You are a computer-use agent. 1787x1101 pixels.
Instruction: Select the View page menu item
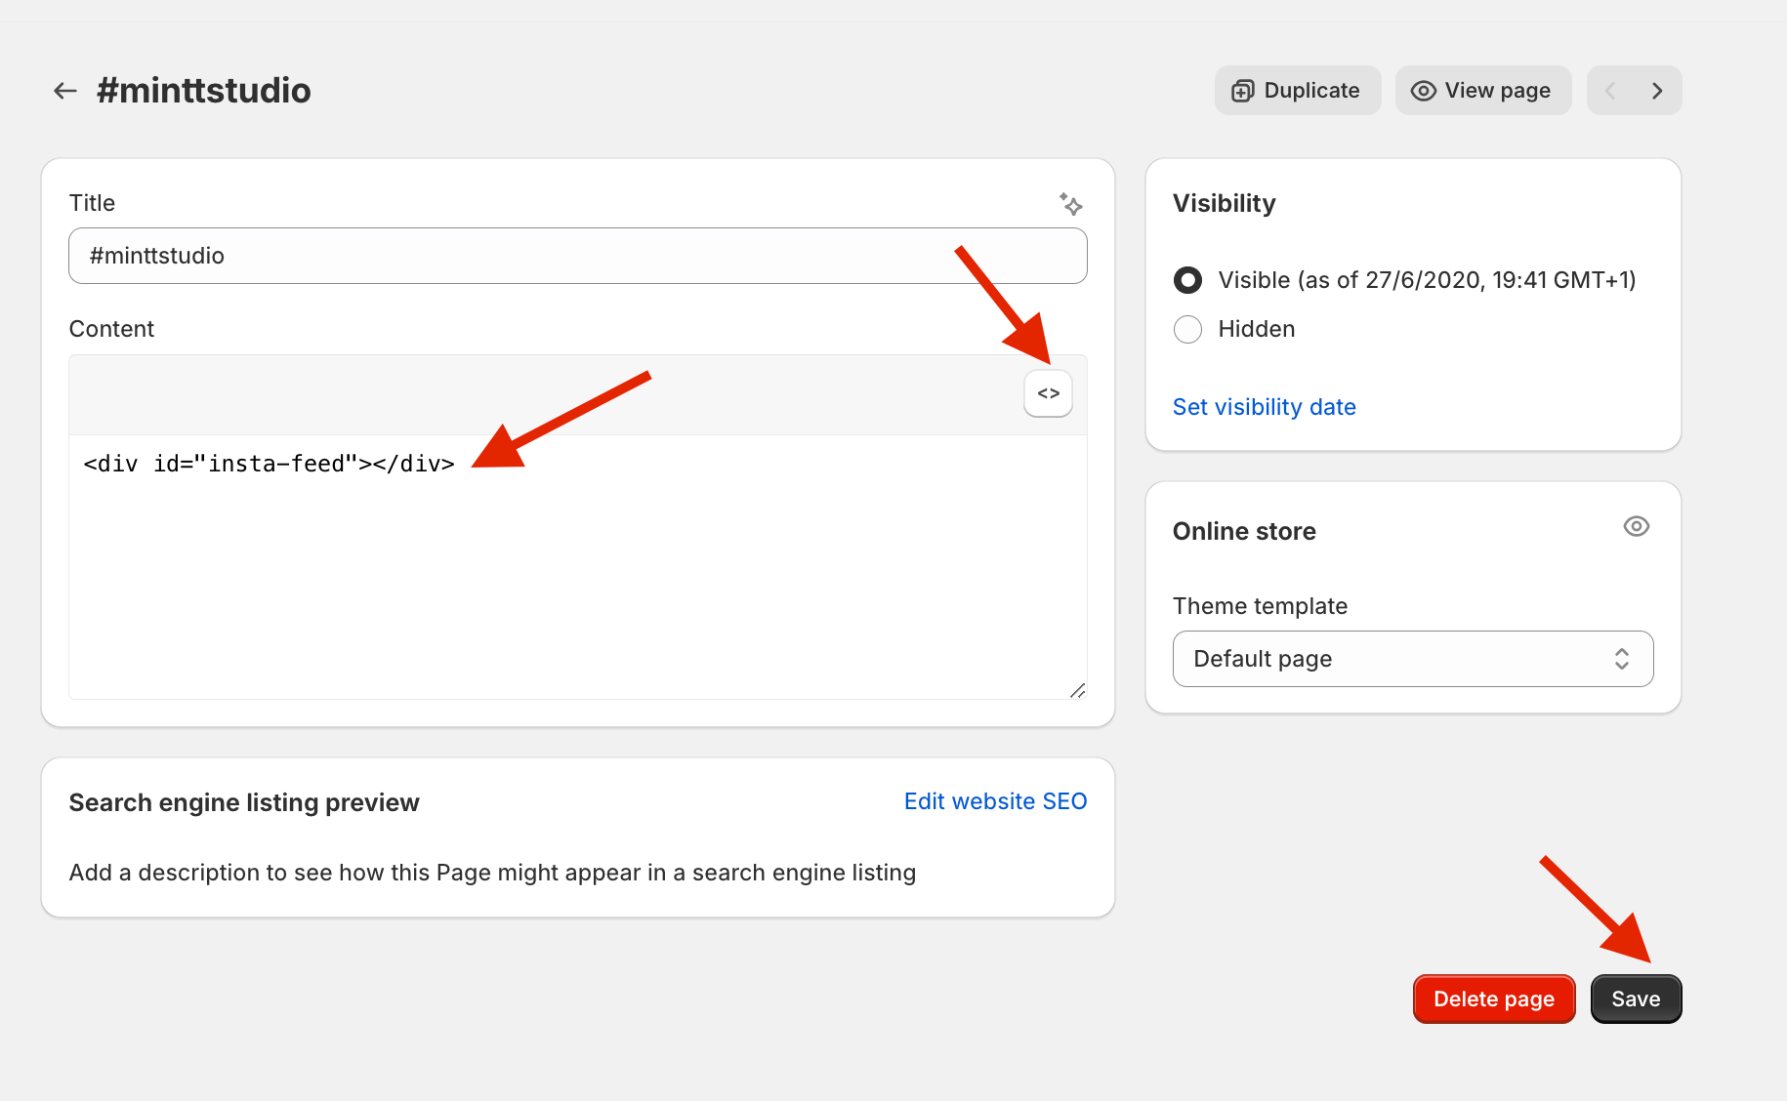1483,90
